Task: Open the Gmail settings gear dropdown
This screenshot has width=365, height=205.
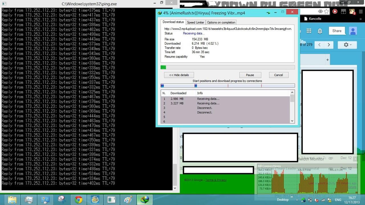Action: point(347,45)
